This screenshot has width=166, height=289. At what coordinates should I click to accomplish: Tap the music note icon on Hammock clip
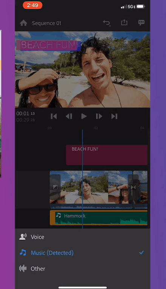(x=58, y=215)
